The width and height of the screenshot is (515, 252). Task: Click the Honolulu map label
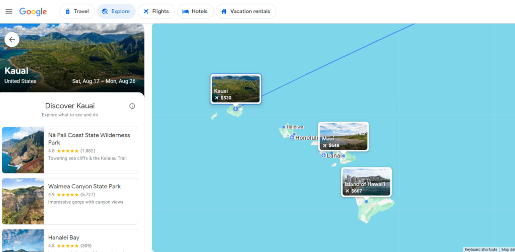coord(307,138)
